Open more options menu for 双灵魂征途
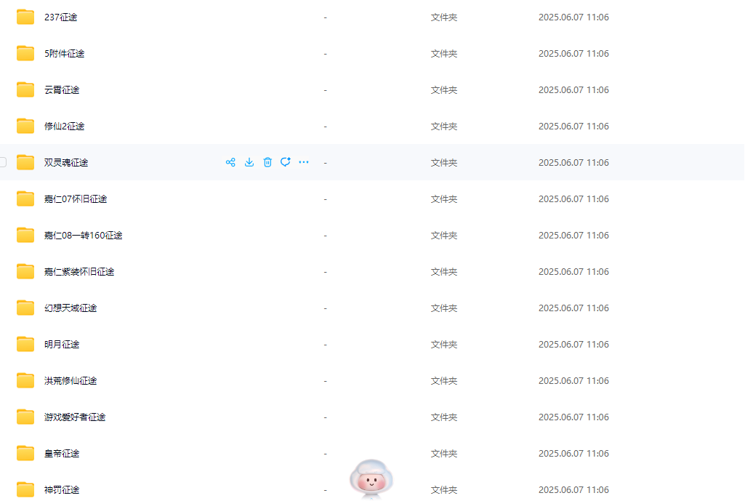The height and width of the screenshot is (501, 745). point(304,163)
